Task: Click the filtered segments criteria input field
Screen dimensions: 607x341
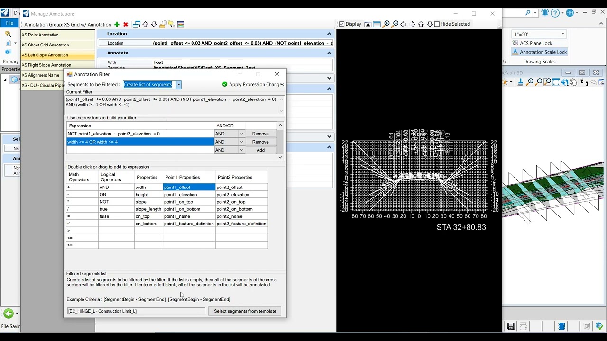Action: [x=136, y=311]
